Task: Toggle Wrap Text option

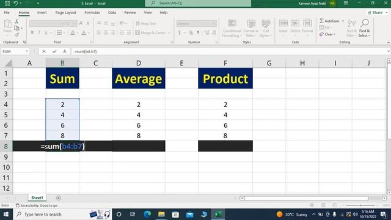Action: point(146,23)
